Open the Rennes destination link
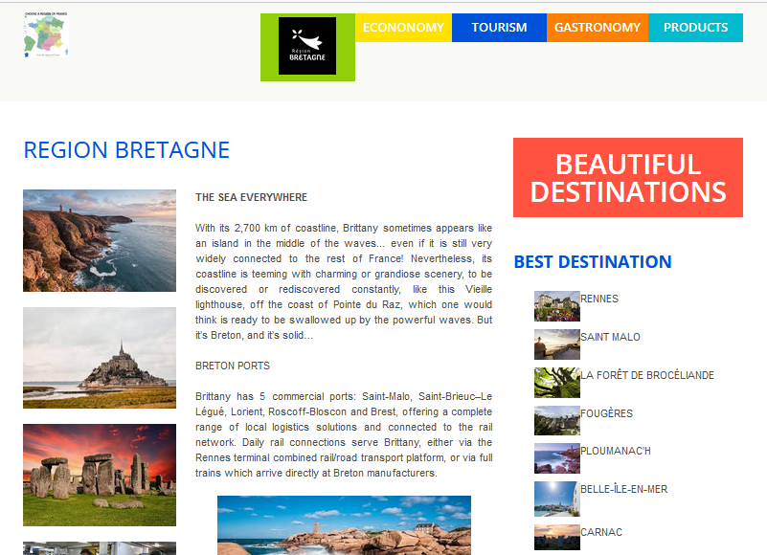The width and height of the screenshot is (767, 555). (x=599, y=299)
